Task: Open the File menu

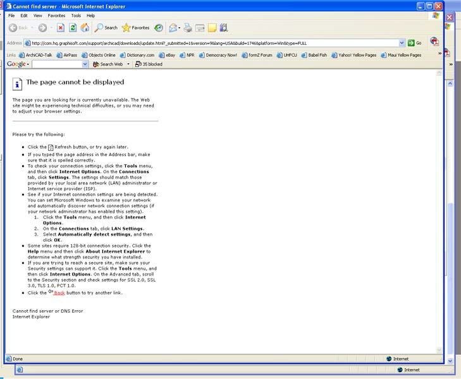Action: pyautogui.click(x=11, y=15)
